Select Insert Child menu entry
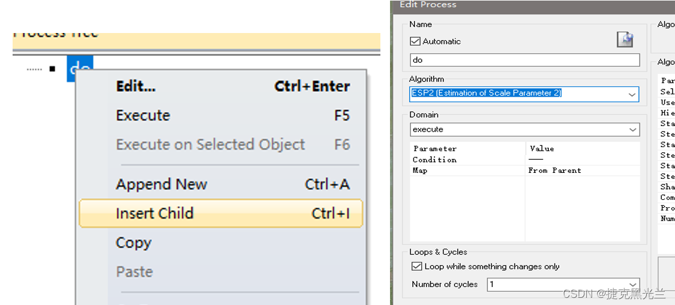 (x=221, y=213)
